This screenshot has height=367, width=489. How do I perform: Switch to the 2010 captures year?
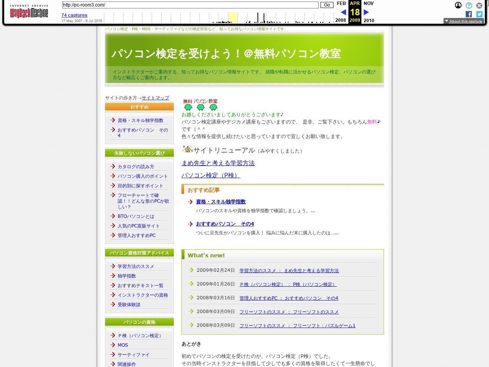pos(369,21)
